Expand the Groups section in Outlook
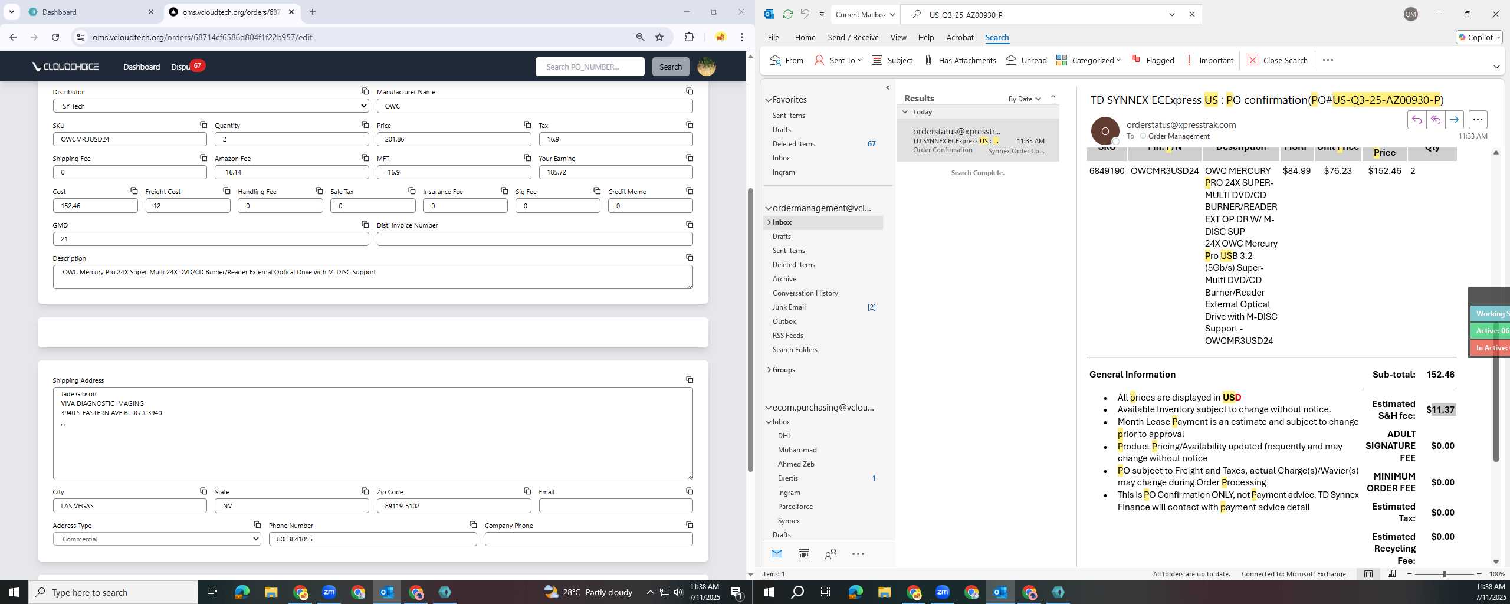The width and height of the screenshot is (1510, 604). (x=769, y=370)
